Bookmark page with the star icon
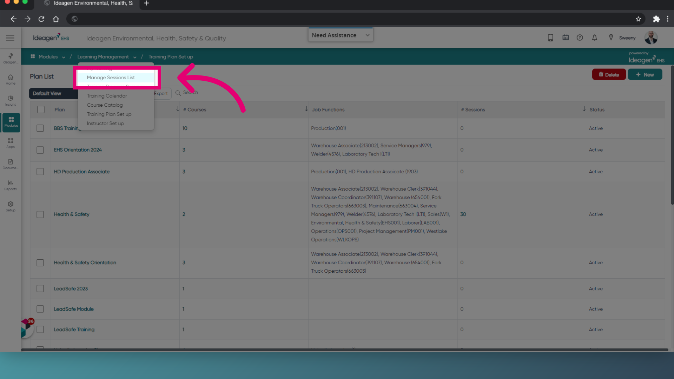674x379 pixels. [x=638, y=19]
